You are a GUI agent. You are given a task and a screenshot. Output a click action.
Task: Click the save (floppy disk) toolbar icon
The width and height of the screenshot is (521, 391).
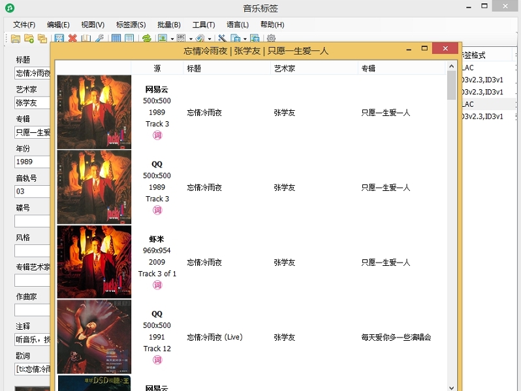pyautogui.click(x=59, y=38)
